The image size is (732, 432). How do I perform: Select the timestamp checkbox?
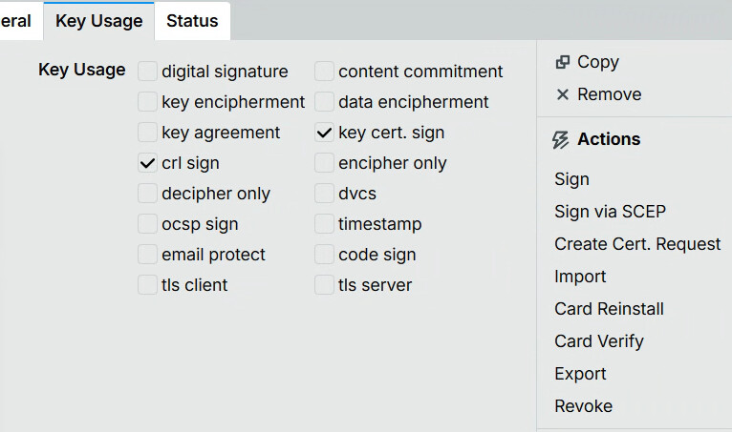coord(324,224)
